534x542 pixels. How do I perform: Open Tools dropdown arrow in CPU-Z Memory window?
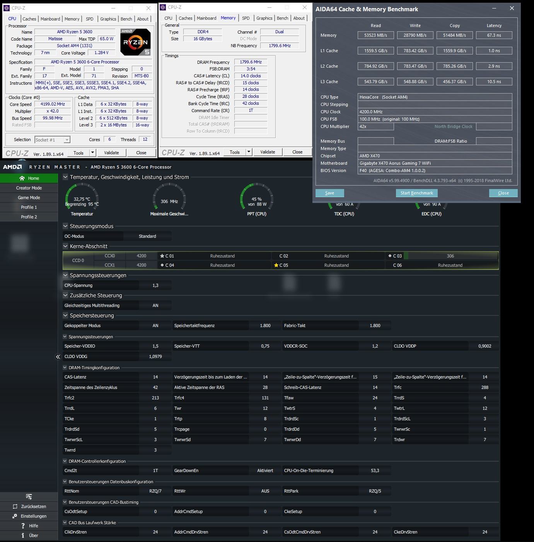(x=249, y=152)
